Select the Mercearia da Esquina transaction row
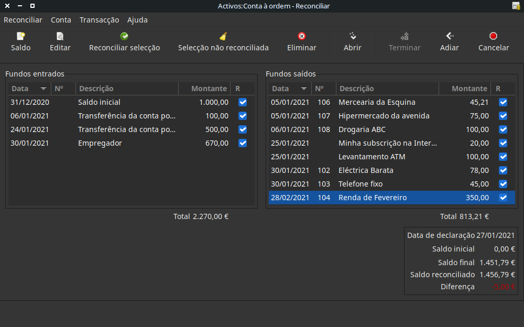 (387, 102)
